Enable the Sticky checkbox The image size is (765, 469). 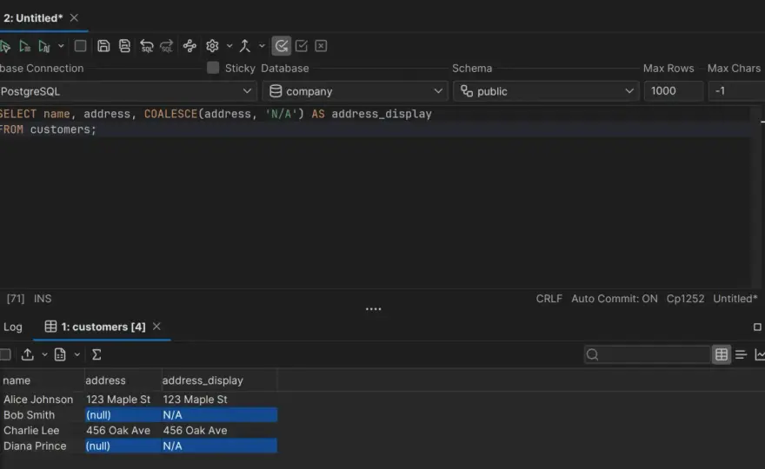(213, 68)
